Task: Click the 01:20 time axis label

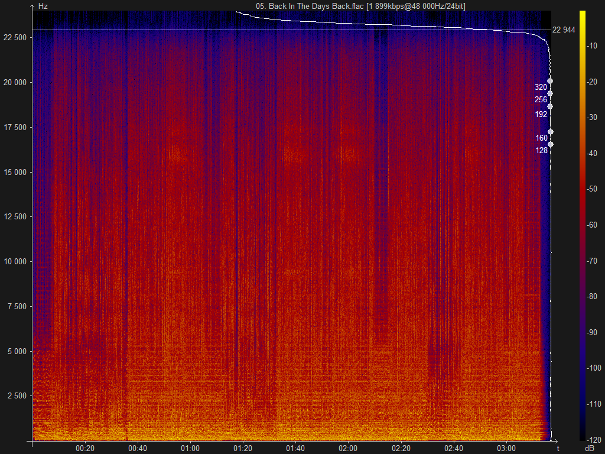Action: [243, 449]
